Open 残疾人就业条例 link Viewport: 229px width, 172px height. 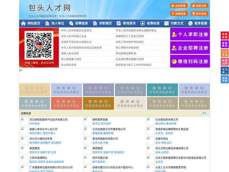pyautogui.click(x=70, y=54)
